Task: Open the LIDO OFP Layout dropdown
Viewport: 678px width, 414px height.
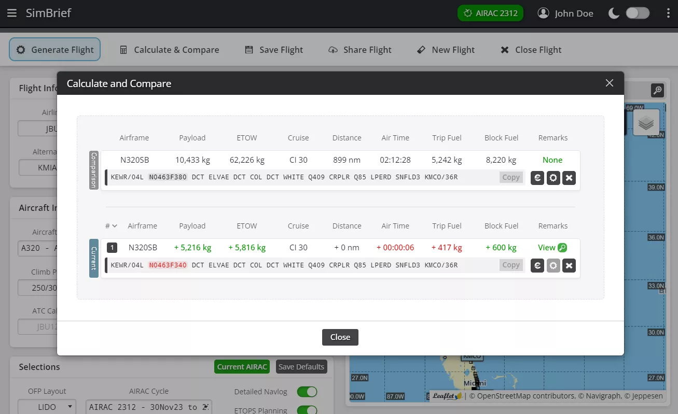Action: pos(47,407)
